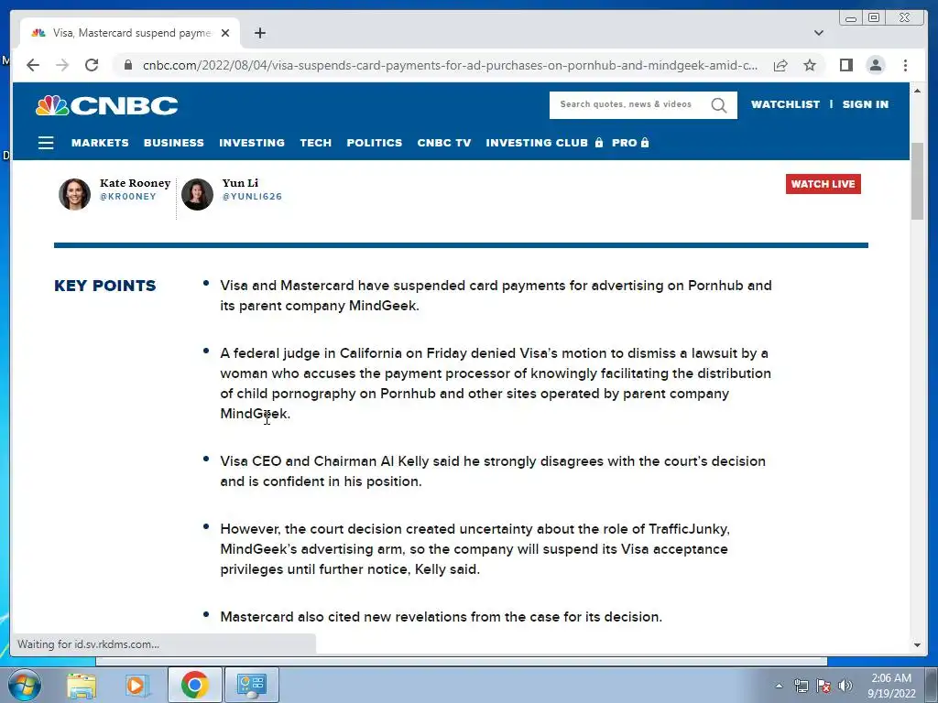Open the Chrome profile menu
The image size is (938, 703).
[x=875, y=65]
